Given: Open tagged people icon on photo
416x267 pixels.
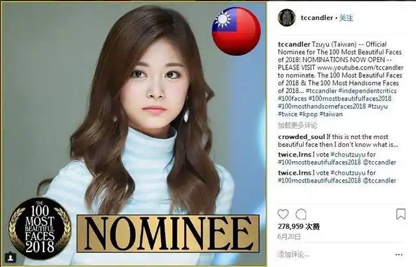Looking at the screenshot, I should (10, 257).
